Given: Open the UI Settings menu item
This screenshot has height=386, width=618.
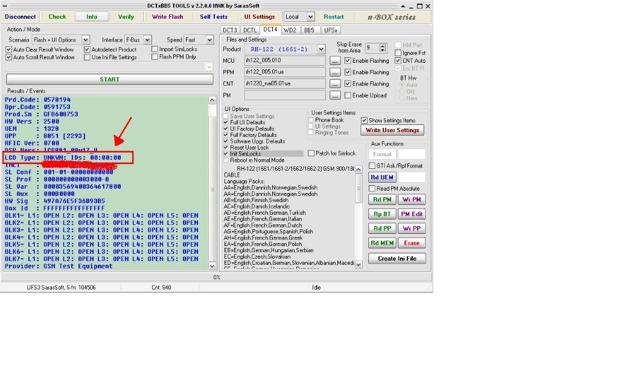Looking at the screenshot, I should point(259,17).
